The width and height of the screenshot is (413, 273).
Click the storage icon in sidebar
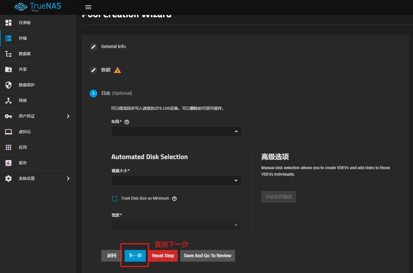click(8, 38)
